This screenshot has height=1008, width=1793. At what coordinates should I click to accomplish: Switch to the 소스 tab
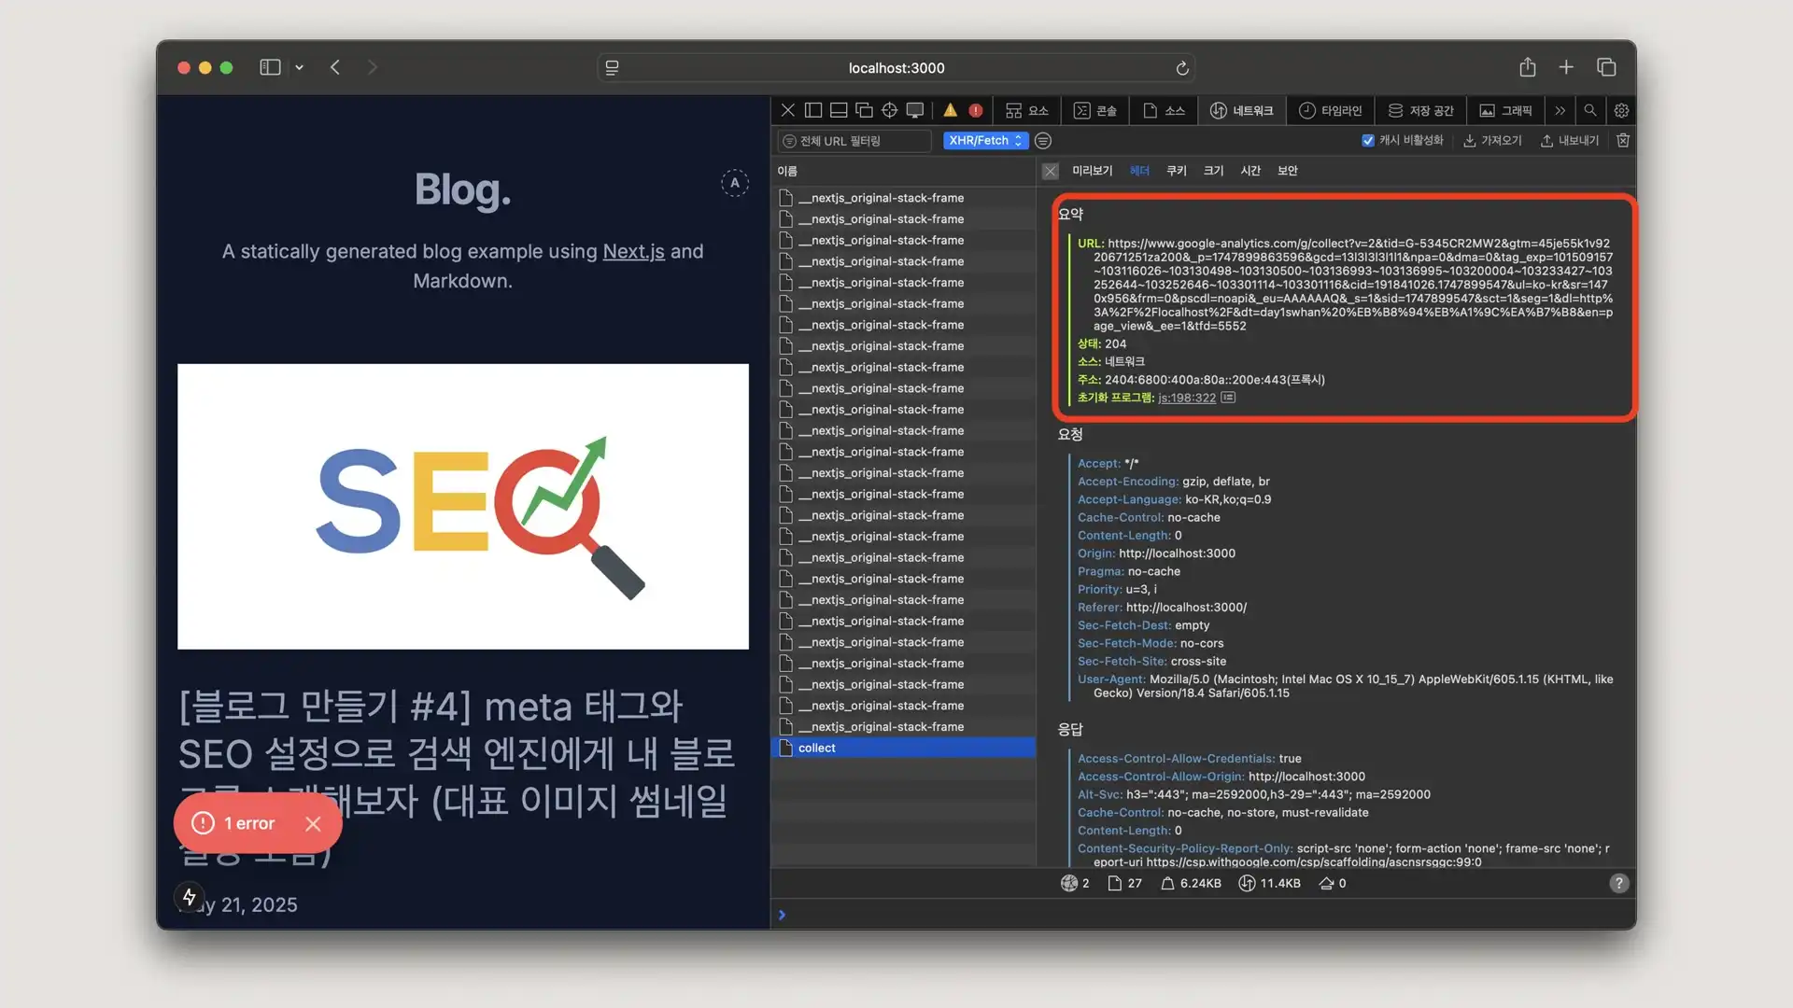pyautogui.click(x=1164, y=110)
